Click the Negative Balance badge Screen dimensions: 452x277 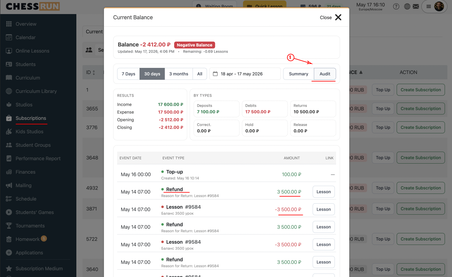click(x=194, y=45)
